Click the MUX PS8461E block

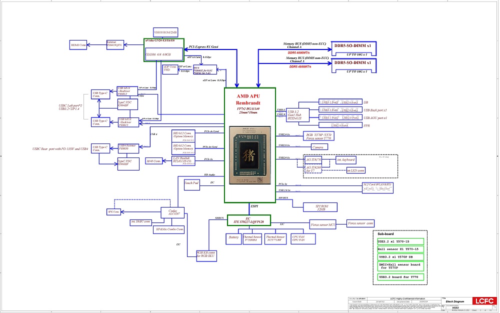coord(205,70)
